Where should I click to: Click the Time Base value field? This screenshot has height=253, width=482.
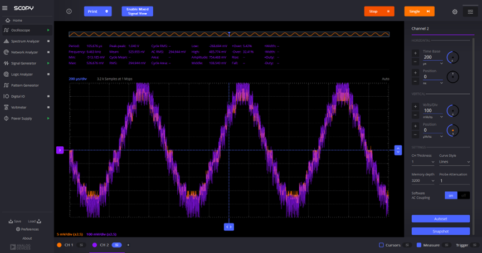tap(432, 57)
